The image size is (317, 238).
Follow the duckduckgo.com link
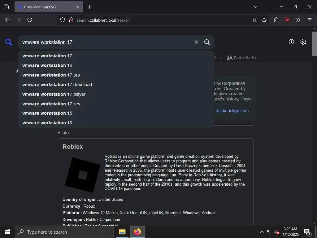[232, 111]
